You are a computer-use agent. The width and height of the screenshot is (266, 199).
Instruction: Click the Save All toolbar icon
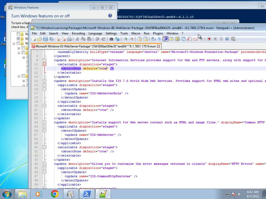pos(51,39)
